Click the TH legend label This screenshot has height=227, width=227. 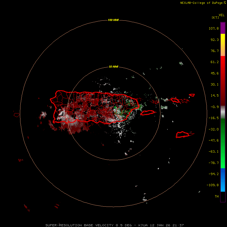pos(217,196)
